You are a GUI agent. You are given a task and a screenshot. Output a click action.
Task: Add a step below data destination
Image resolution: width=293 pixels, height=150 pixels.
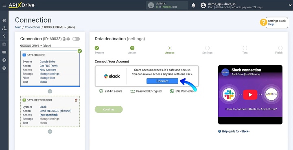click(x=50, y=132)
